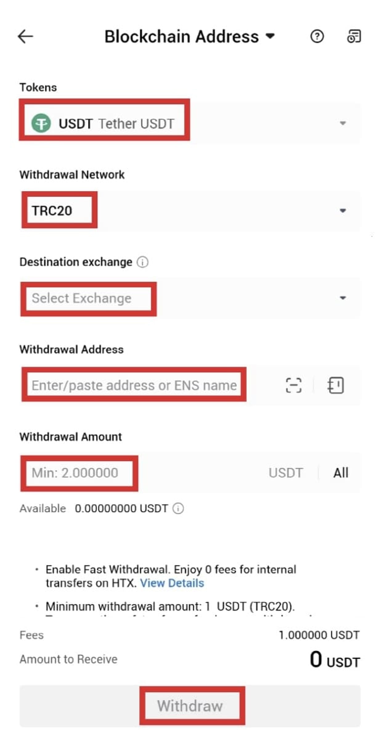Open the address book icon
This screenshot has width=377, height=742.
click(335, 385)
